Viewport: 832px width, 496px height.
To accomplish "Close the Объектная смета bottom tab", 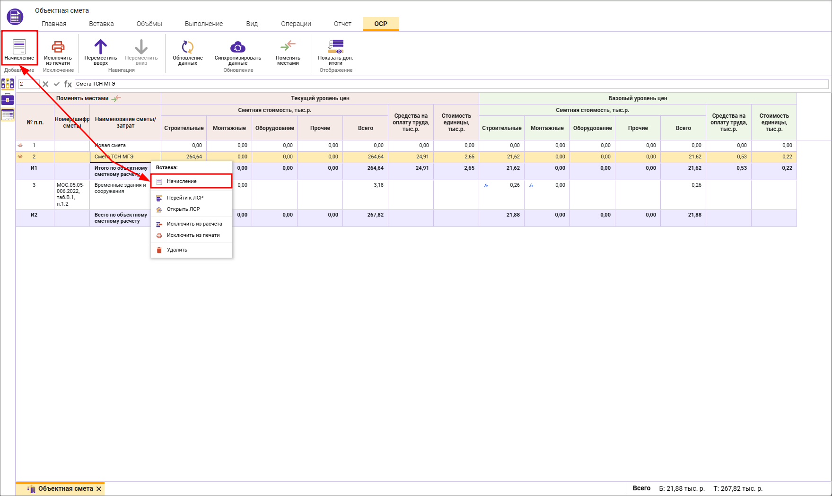I will click(x=99, y=489).
